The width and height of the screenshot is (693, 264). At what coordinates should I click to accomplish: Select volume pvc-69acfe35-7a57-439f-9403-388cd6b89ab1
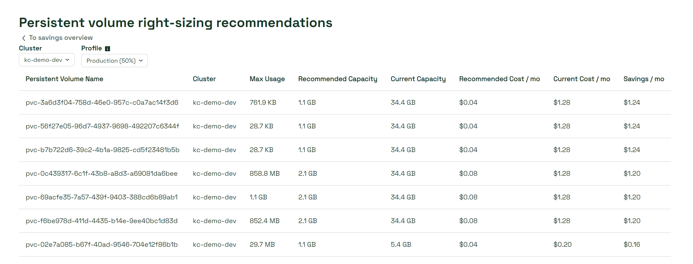[x=102, y=197]
